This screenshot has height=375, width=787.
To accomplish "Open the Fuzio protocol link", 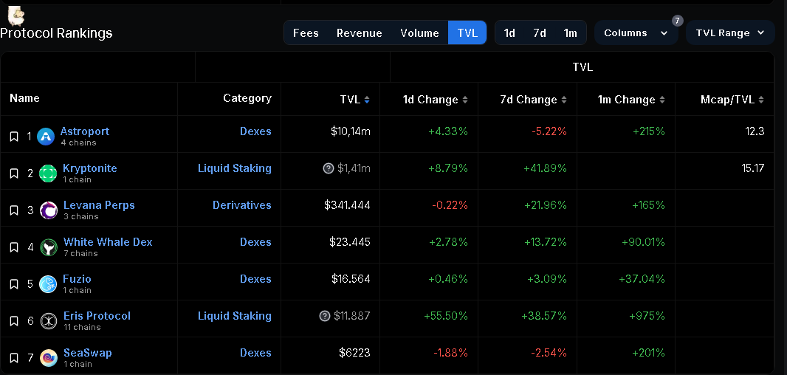I will (78, 278).
